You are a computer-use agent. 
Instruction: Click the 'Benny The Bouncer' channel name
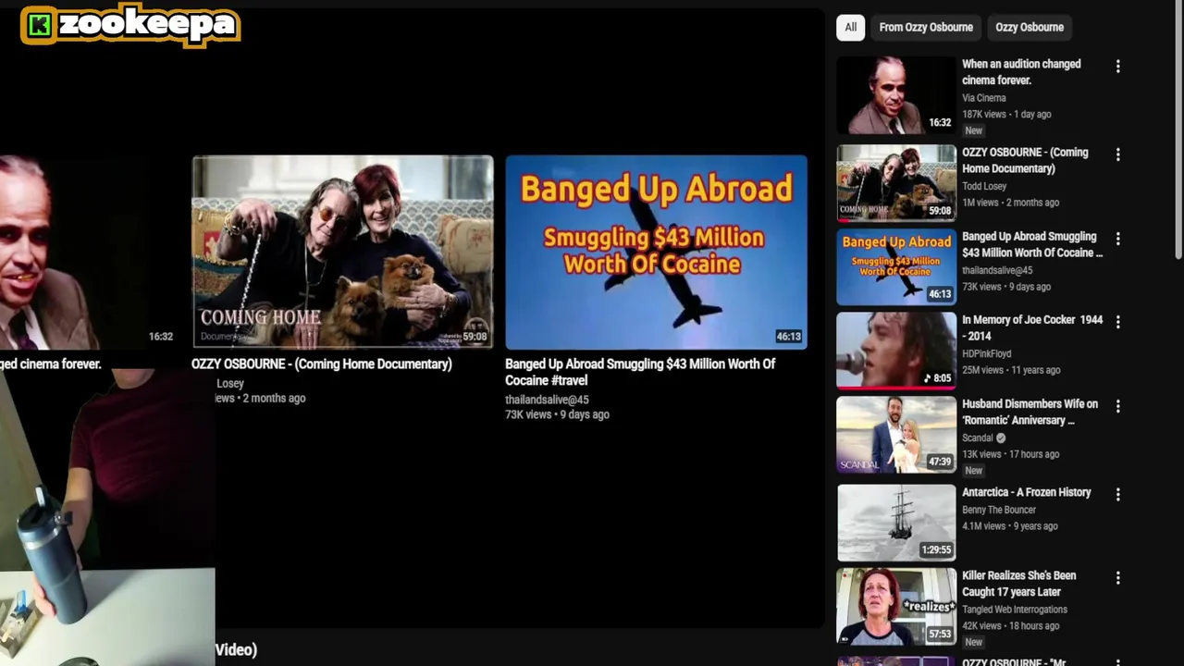click(x=999, y=510)
